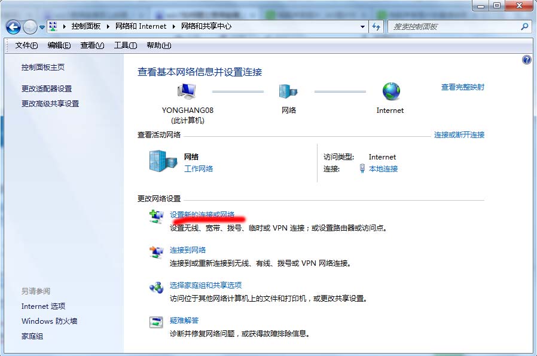Open the address bar history dropdown arrow
The height and width of the screenshot is (356, 537).
[362, 26]
